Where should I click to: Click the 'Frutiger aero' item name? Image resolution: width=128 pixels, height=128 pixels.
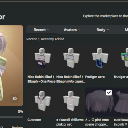tap(95, 77)
